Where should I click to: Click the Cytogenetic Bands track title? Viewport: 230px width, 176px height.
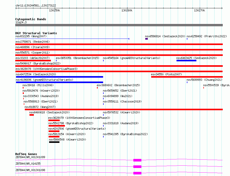(31, 19)
